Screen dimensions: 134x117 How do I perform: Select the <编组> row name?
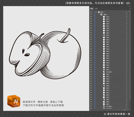[105, 14]
